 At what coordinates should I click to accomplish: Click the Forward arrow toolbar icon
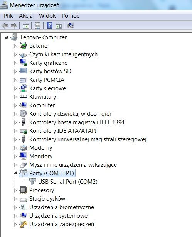pos(14,26)
